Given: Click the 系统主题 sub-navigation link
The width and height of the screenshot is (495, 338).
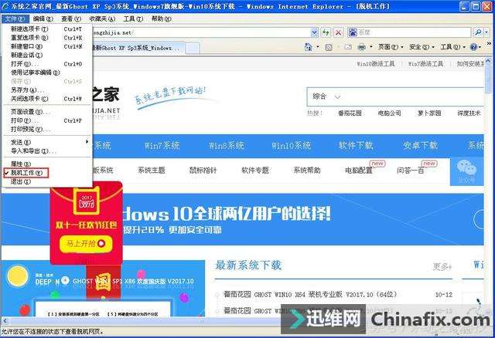Looking at the screenshot, I should pos(152,171).
